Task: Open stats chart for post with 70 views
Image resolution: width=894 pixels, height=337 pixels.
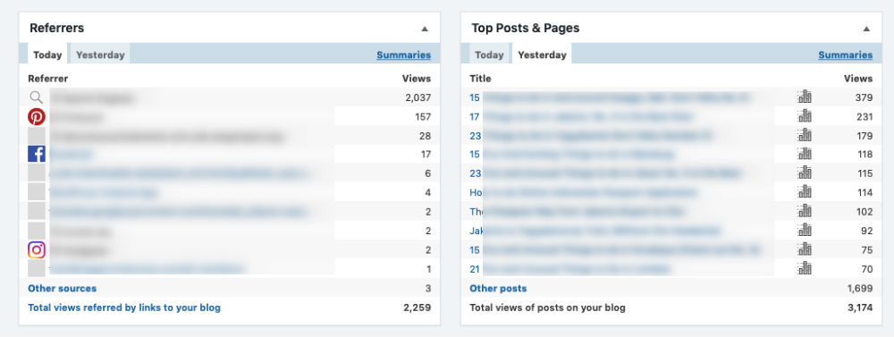Action: tap(805, 268)
